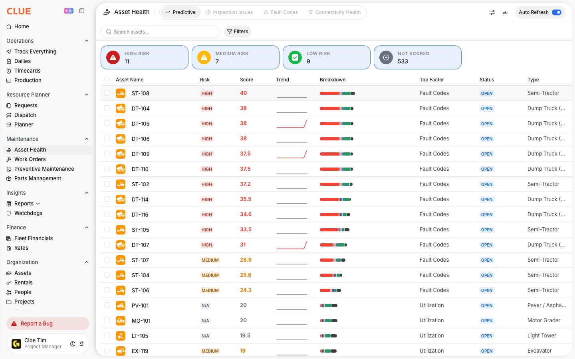Open the Filters button
The height and width of the screenshot is (359, 575).
(x=238, y=32)
